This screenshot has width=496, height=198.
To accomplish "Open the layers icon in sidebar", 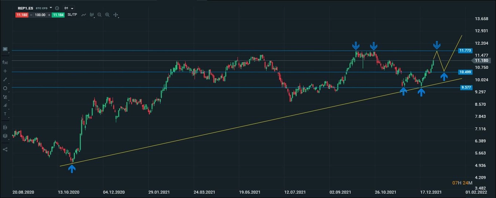I will pyautogui.click(x=5, y=136).
